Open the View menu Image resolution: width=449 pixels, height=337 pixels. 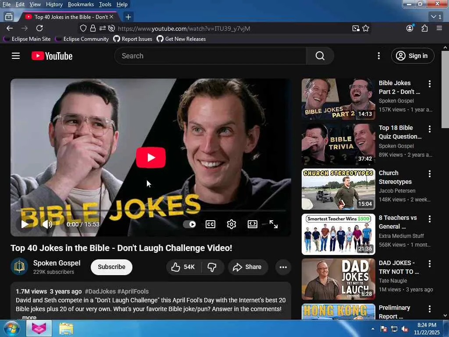pyautogui.click(x=35, y=4)
